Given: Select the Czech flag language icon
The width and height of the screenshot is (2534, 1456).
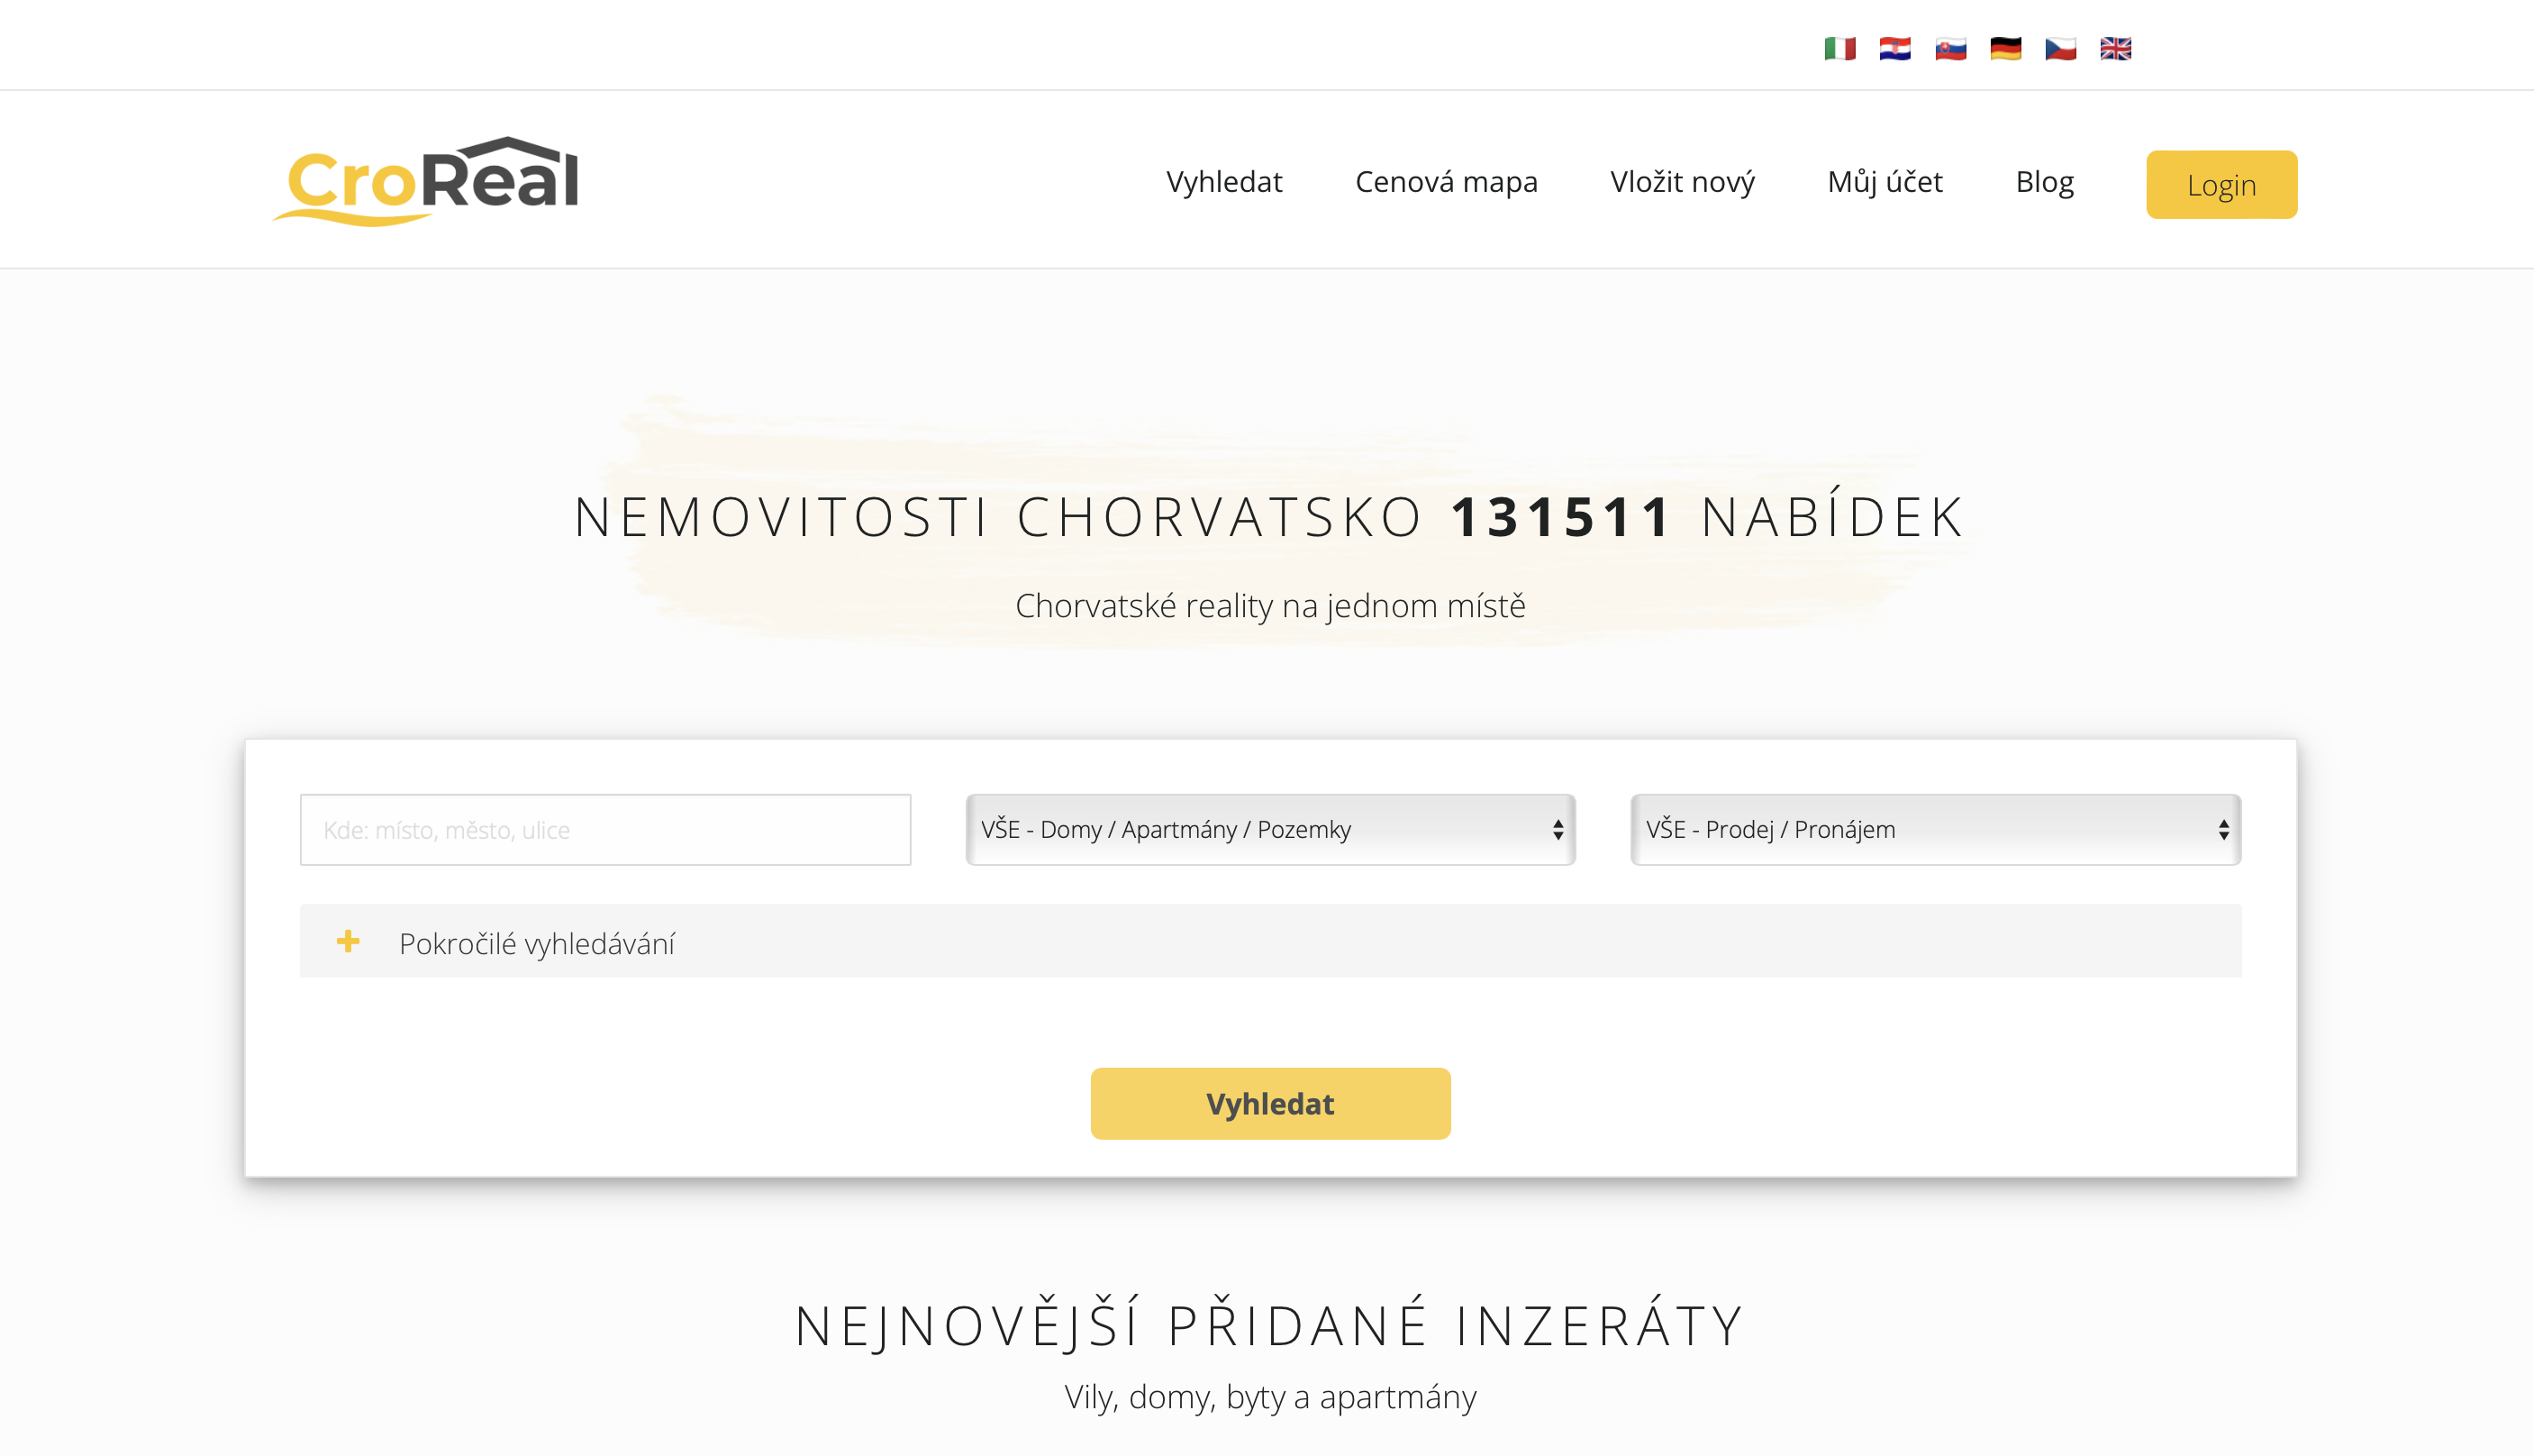Looking at the screenshot, I should tap(2060, 49).
